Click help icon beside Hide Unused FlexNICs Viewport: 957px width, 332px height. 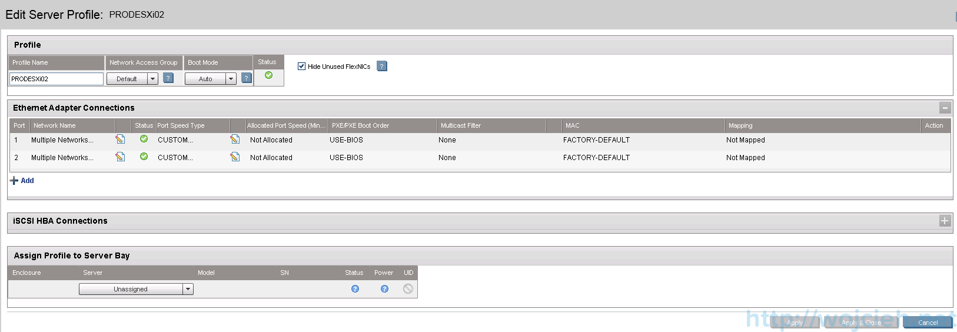[x=382, y=66]
